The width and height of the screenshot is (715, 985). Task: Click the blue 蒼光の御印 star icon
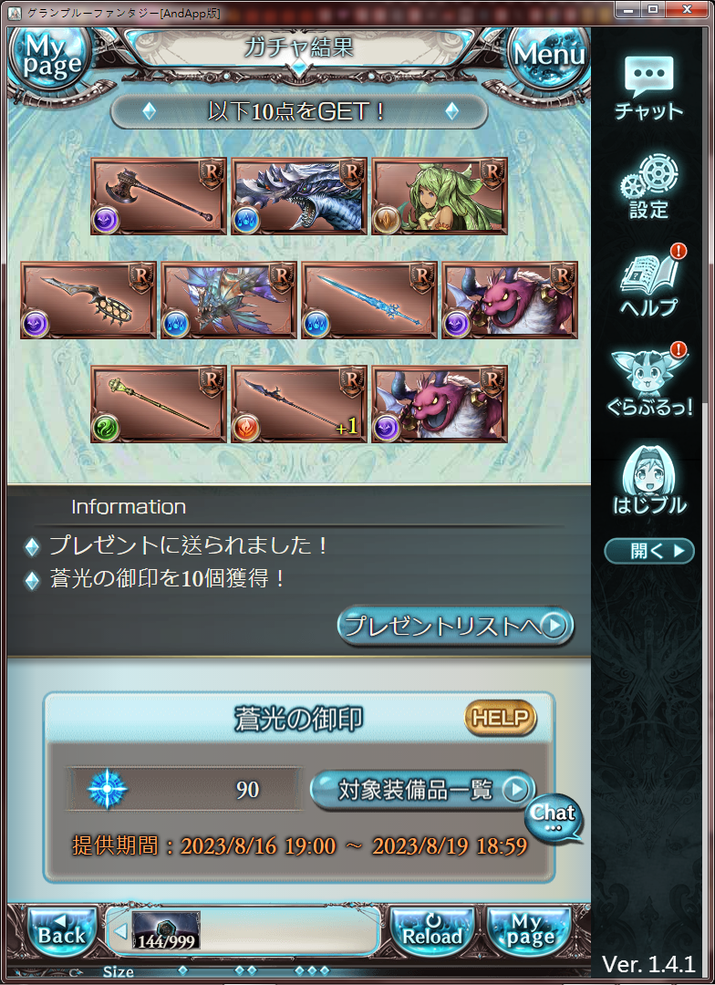point(108,789)
